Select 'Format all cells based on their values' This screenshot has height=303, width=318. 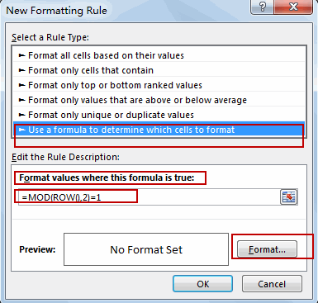(159, 55)
